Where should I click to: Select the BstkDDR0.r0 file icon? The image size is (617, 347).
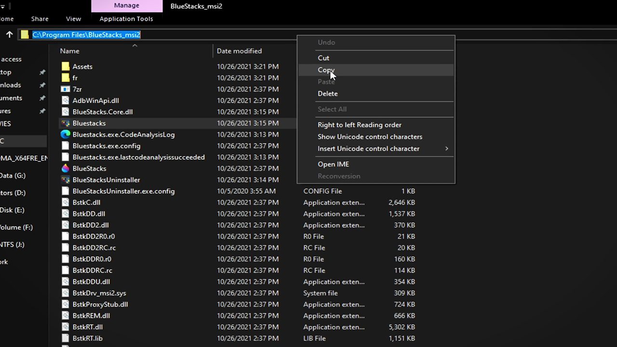pos(66,259)
